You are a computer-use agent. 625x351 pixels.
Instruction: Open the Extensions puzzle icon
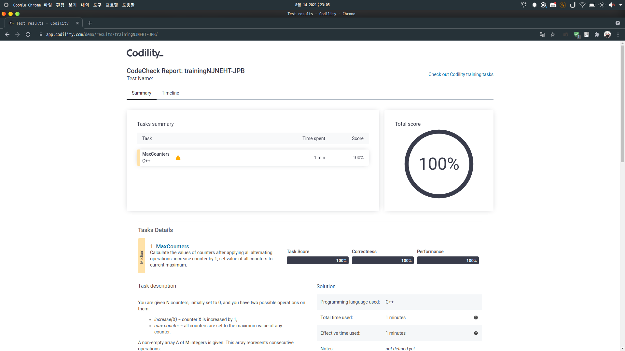point(597,34)
